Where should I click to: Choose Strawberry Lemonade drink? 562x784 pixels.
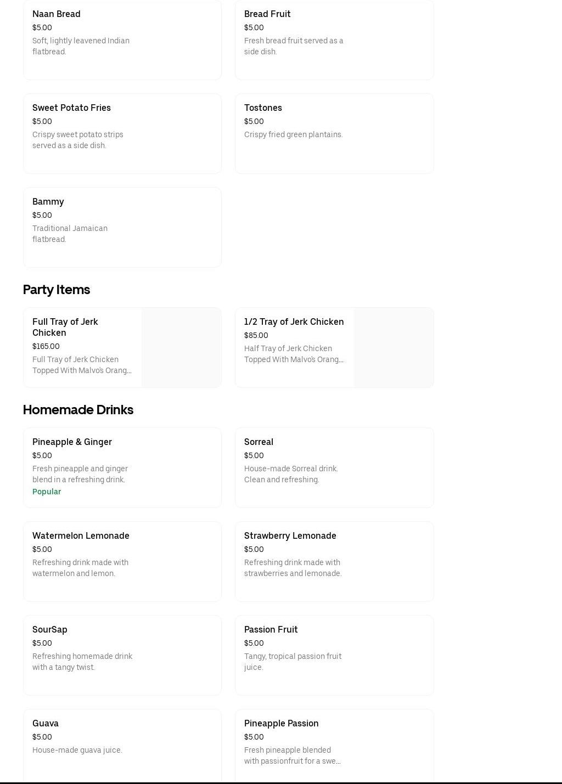[x=334, y=561]
